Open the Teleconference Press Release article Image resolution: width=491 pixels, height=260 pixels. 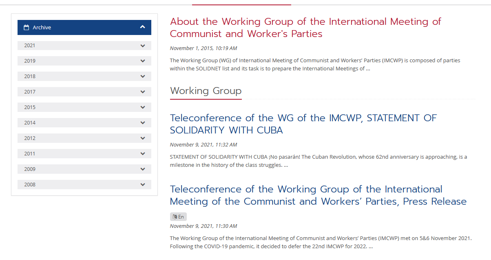click(318, 195)
